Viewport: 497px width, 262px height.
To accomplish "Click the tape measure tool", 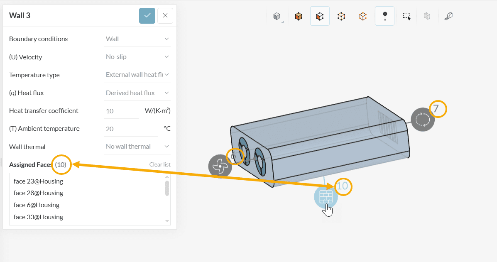I will 448,17.
